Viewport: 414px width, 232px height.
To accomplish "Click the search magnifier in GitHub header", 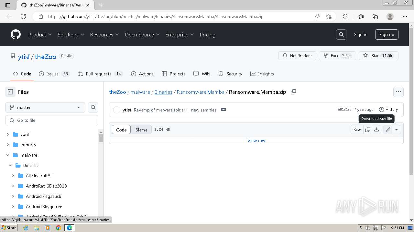I will tap(341, 34).
